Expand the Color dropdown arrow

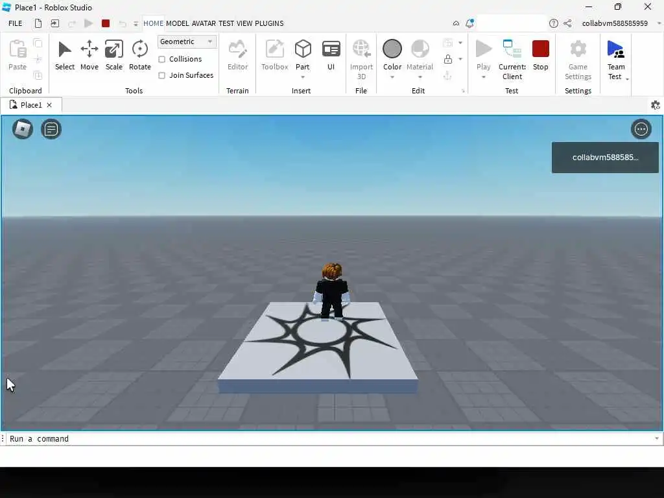392,77
